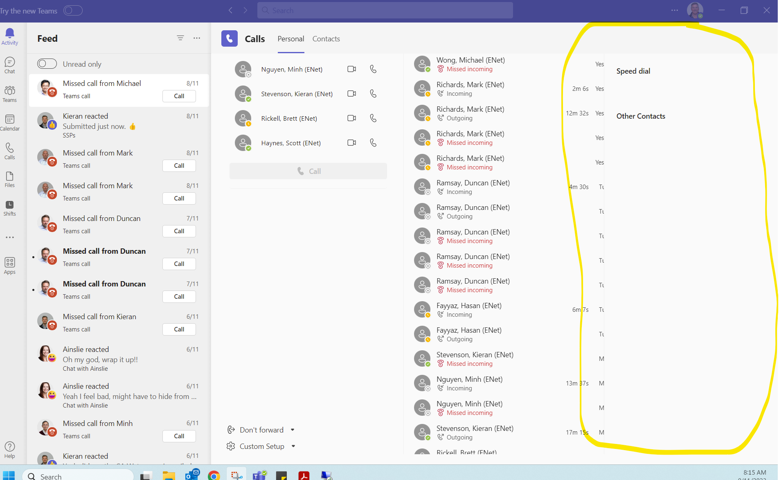Screen dimensions: 779x480
Task: Switch to the Contacts tab
Action: (x=326, y=39)
